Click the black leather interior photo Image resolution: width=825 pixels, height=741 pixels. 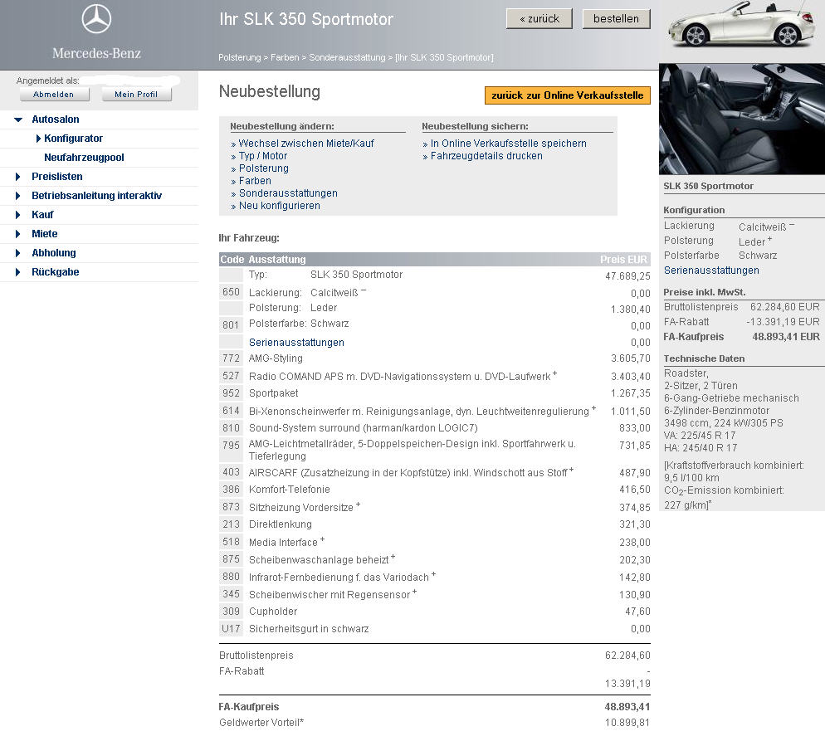click(x=741, y=118)
